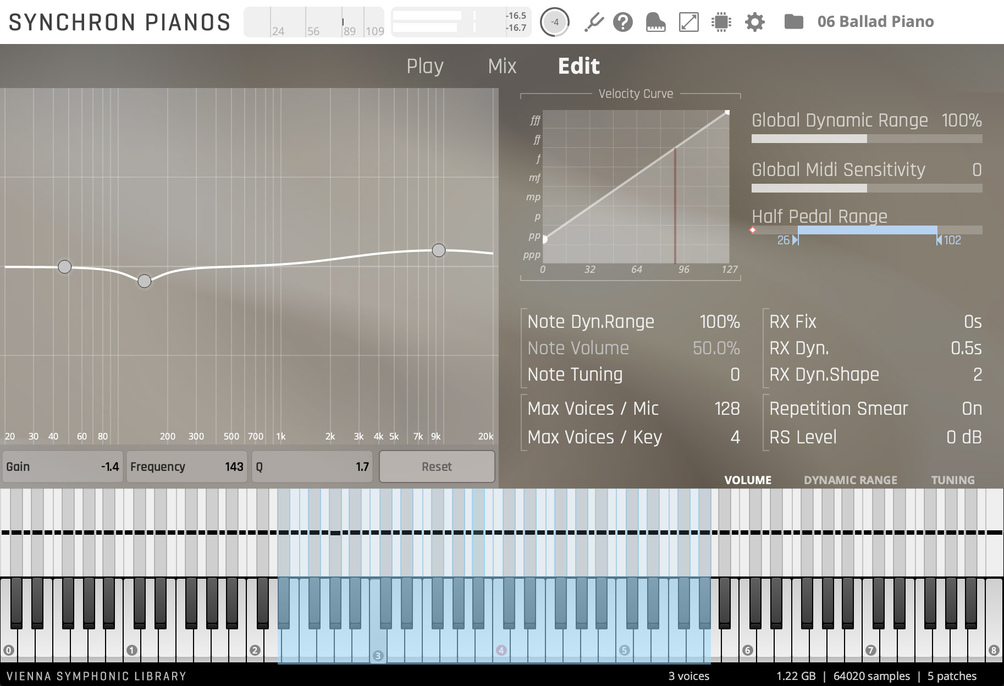Image resolution: width=1004 pixels, height=686 pixels.
Task: Select the VOLUME keyboard view mode
Action: 747,480
